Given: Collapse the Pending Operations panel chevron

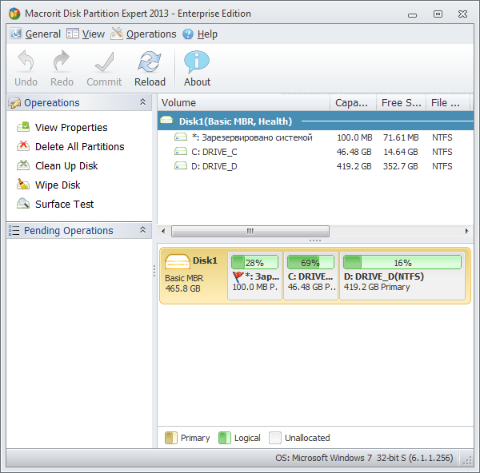Looking at the screenshot, I should (142, 230).
